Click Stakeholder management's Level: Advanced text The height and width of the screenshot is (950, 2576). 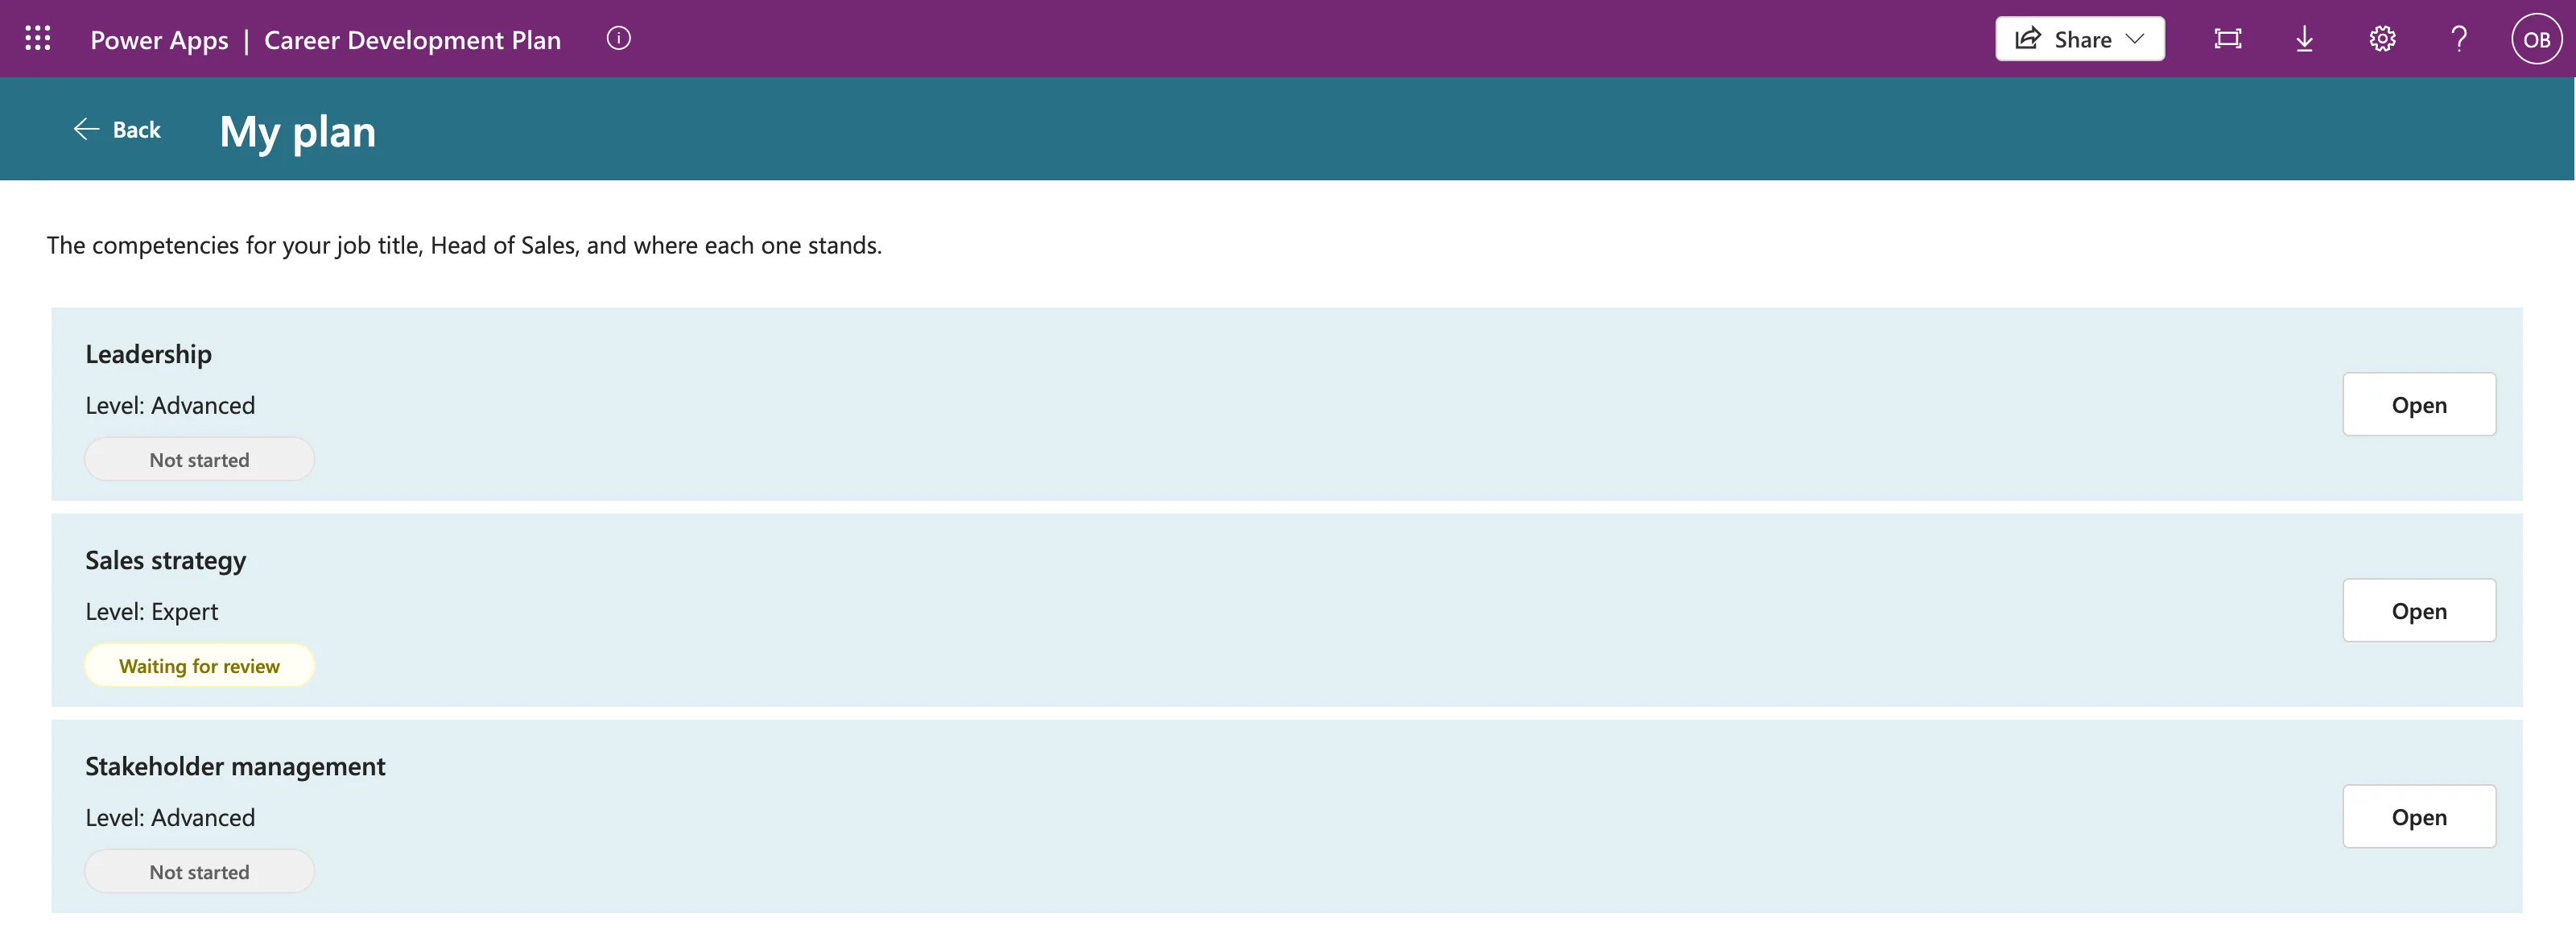tap(170, 818)
